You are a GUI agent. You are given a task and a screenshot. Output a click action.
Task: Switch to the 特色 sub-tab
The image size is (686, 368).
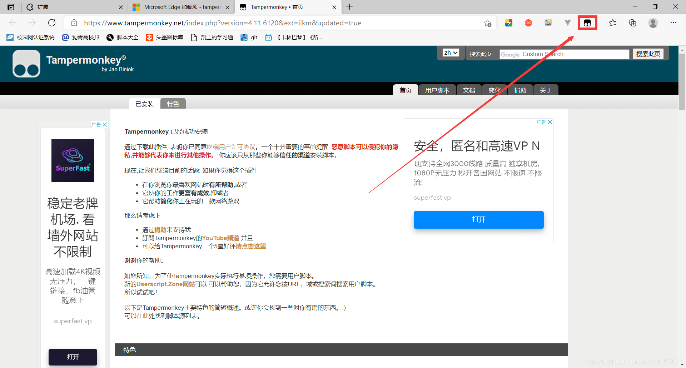tap(173, 104)
